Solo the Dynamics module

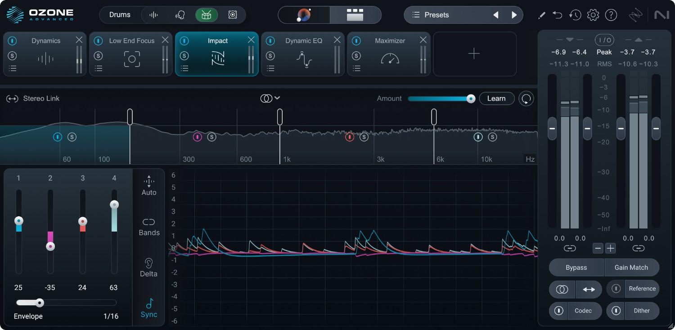13,56
